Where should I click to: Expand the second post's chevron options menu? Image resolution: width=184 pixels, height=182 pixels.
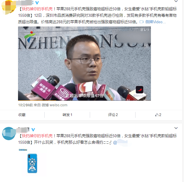[176, 128]
